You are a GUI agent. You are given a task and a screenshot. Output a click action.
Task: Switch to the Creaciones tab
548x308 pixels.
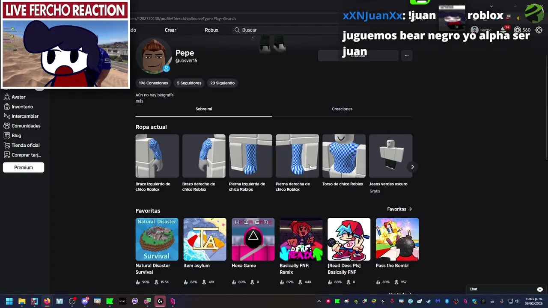tap(342, 109)
